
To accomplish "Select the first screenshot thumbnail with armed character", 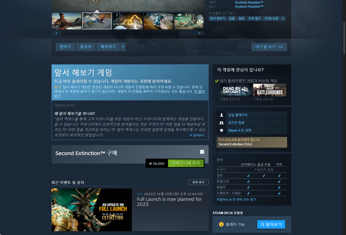I will (67, 21).
